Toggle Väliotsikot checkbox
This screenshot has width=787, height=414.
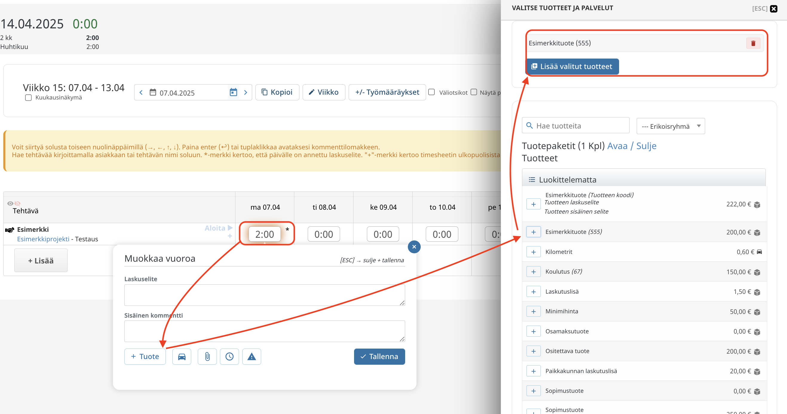point(431,92)
